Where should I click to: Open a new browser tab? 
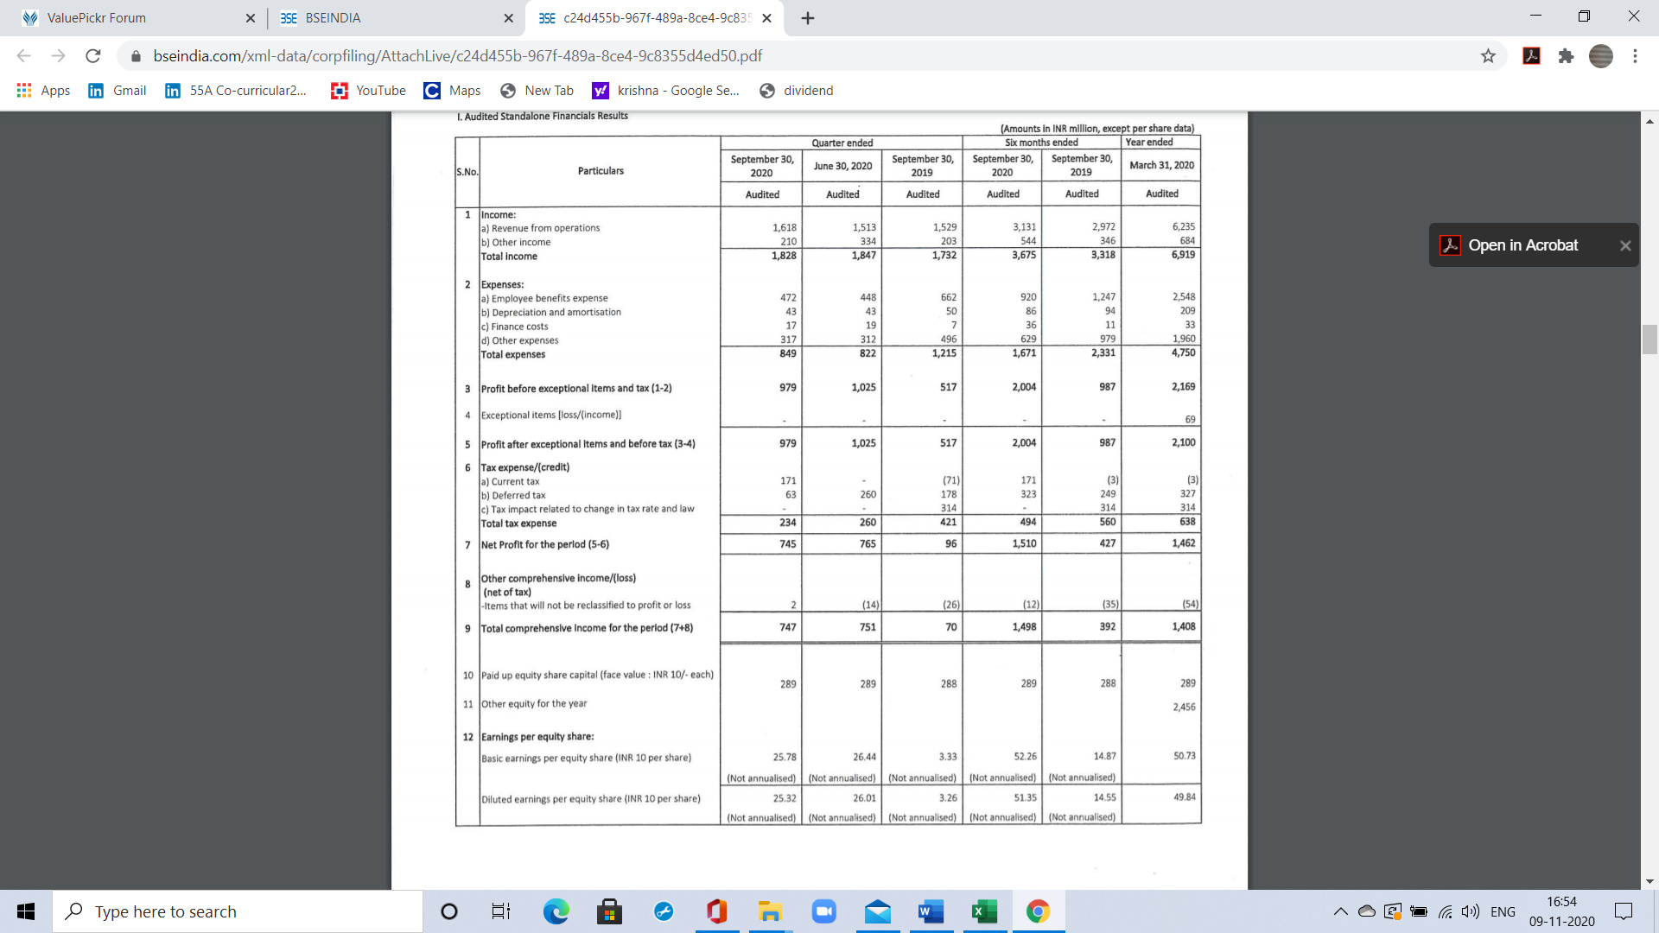coord(807,18)
